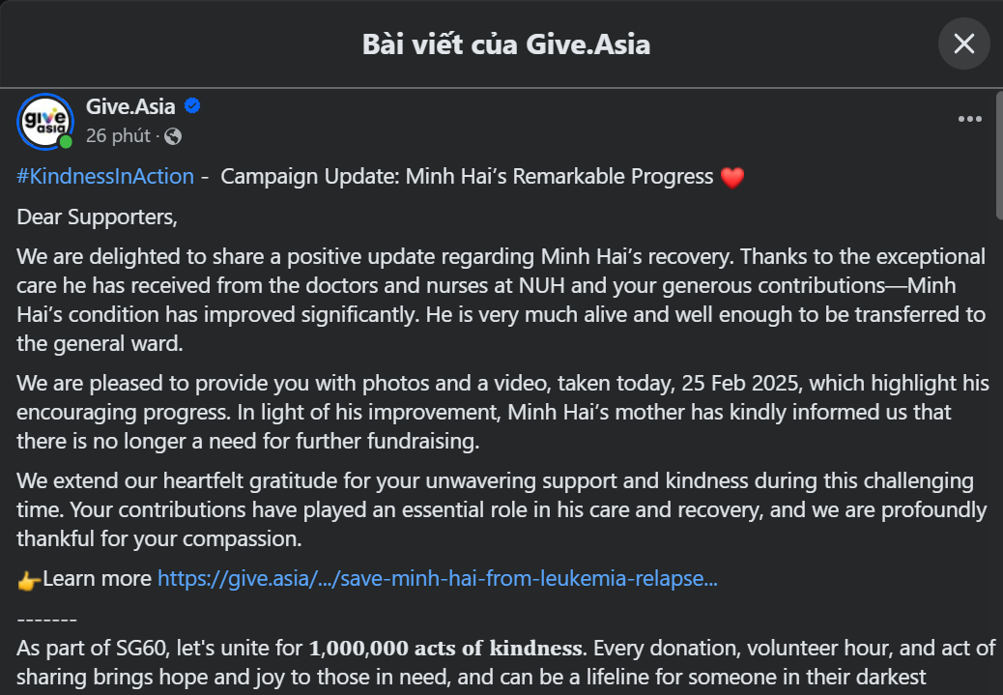Click the red heart emoji

732,178
